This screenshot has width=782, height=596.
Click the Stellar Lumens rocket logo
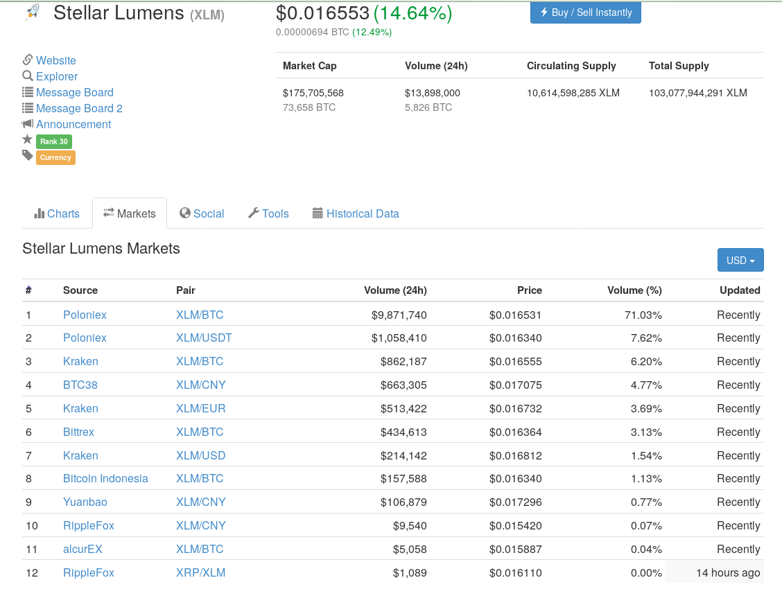[33, 12]
